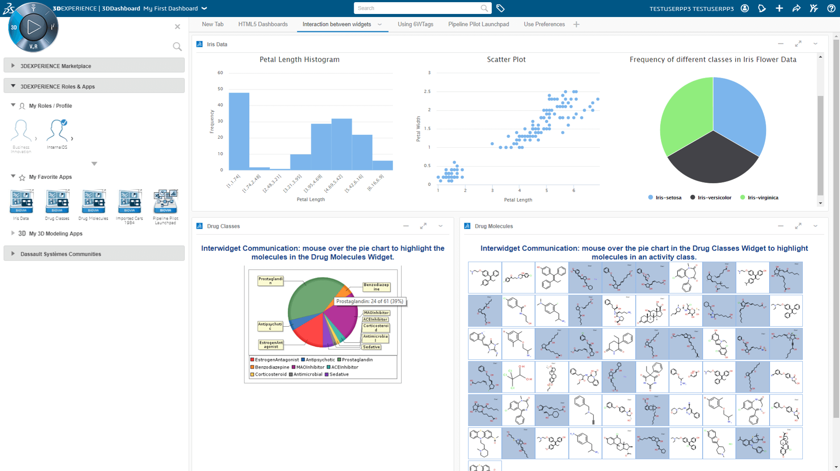Open the notifications icon in top bar

click(x=762, y=8)
